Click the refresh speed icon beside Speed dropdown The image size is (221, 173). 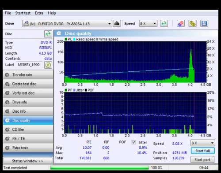point(164,23)
